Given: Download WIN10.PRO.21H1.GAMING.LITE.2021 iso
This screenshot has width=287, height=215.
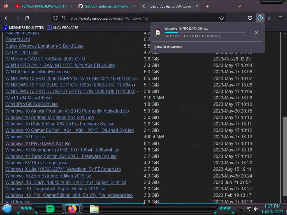Looking at the screenshot, I should [x=60, y=65].
